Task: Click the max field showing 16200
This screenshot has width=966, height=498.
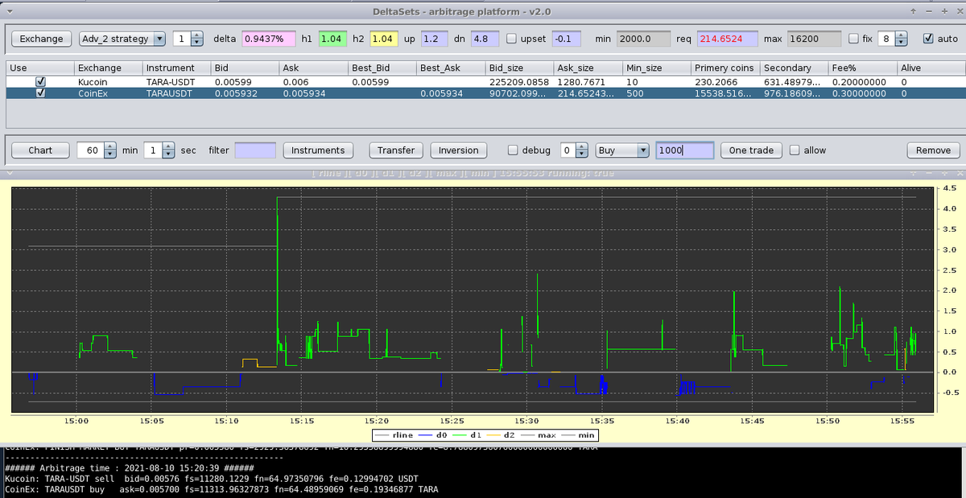Action: (x=814, y=39)
